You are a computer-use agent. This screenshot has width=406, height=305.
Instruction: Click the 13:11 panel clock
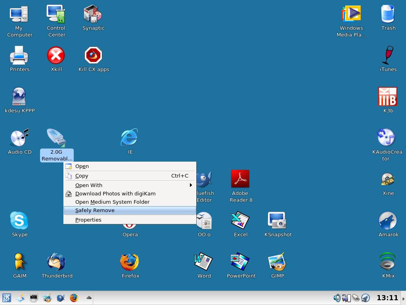click(387, 298)
